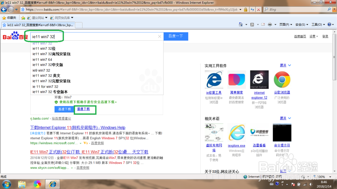Click the printer icon
337x189 pixels.
pyautogui.click(x=270, y=25)
